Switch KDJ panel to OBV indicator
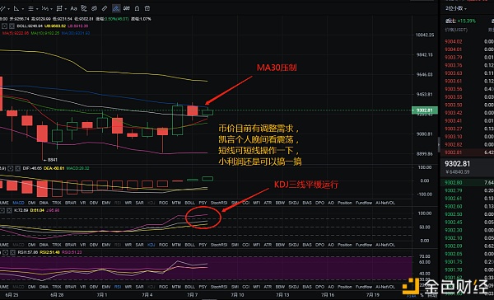 click(x=94, y=245)
